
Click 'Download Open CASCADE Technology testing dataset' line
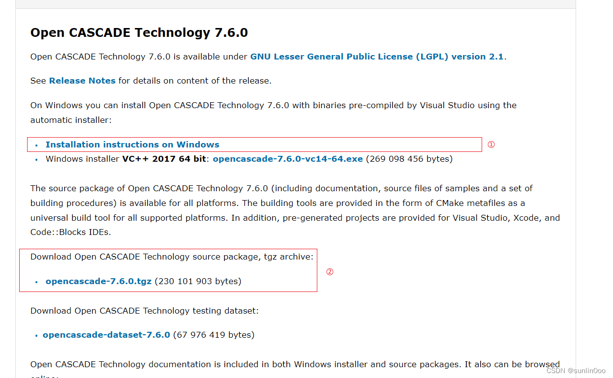click(x=145, y=311)
